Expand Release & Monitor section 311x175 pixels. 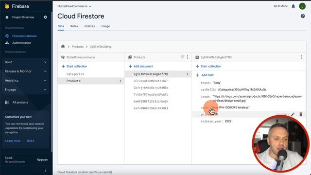(x=26, y=71)
